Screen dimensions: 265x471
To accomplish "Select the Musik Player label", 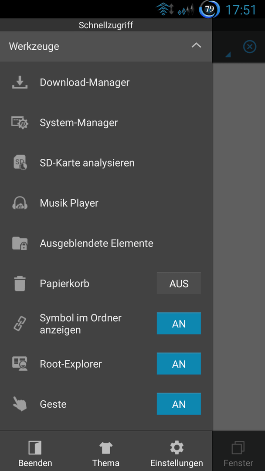I will pyautogui.click(x=69, y=203).
